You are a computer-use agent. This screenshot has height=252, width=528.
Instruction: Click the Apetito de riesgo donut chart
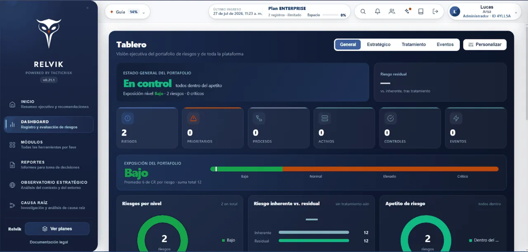426,233
